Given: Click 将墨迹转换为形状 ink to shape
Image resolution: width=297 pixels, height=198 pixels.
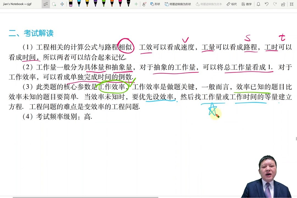Looking at the screenshot, I should click(178, 4).
